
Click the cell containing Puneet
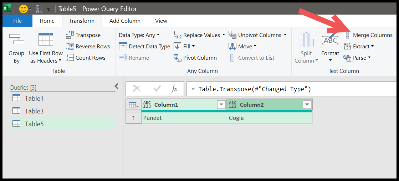[184, 118]
